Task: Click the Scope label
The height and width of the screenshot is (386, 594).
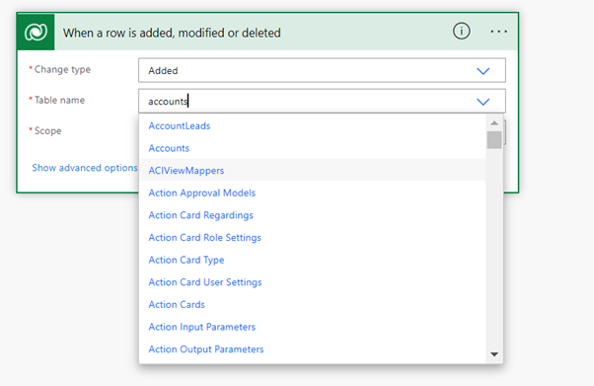Action: [x=47, y=131]
